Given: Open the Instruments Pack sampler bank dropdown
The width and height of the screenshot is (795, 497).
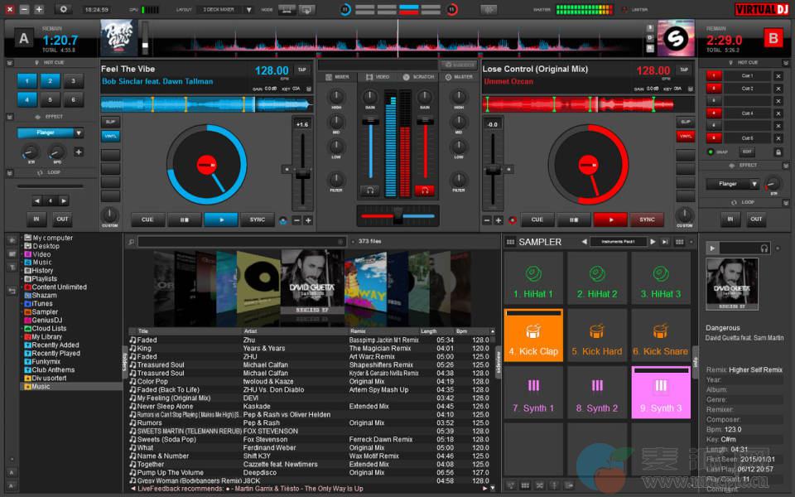Looking at the screenshot, I should pos(618,242).
